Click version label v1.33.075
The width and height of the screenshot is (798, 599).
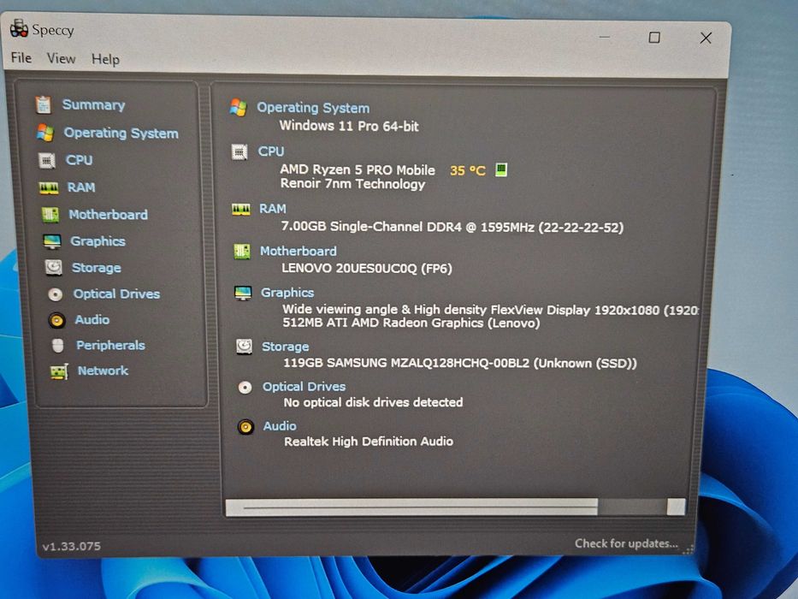point(71,546)
